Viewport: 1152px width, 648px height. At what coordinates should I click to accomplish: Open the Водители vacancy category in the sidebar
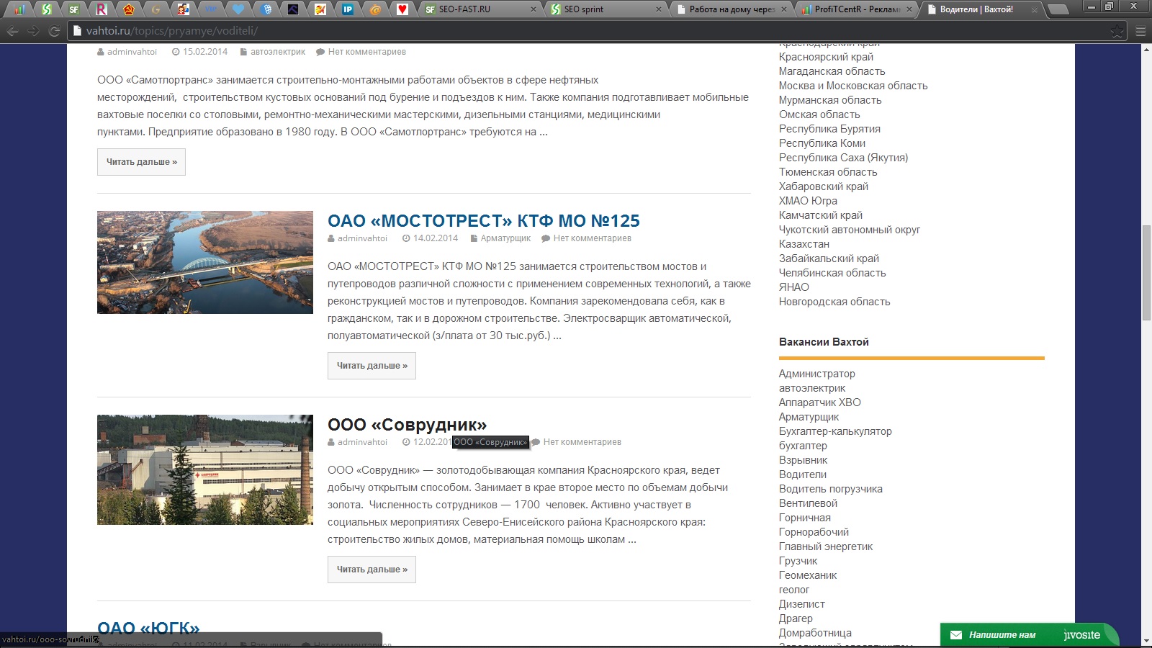(x=803, y=474)
